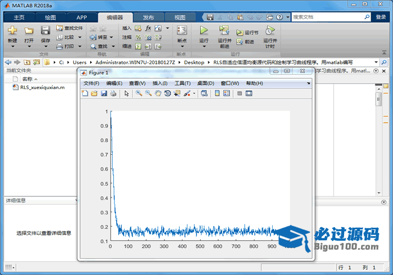Click the print figure icon
Screen dimensions: 393x275
(x=113, y=94)
